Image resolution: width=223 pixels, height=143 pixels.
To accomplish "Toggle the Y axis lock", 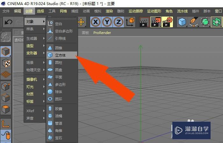I will [x=107, y=22].
